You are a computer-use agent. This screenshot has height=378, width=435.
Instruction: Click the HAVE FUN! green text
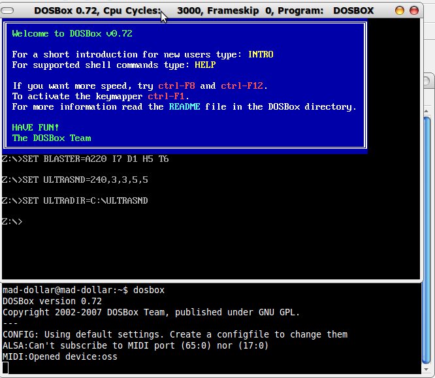[35, 128]
